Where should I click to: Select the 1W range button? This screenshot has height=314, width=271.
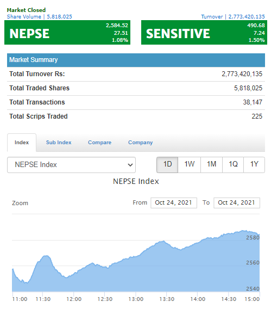189,165
